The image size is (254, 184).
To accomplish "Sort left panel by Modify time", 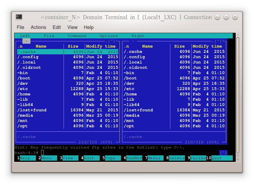I will (101, 46).
